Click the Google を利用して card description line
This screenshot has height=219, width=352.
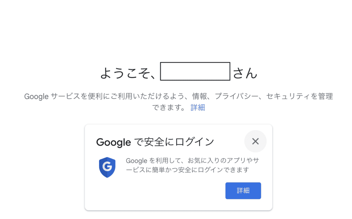pos(192,160)
